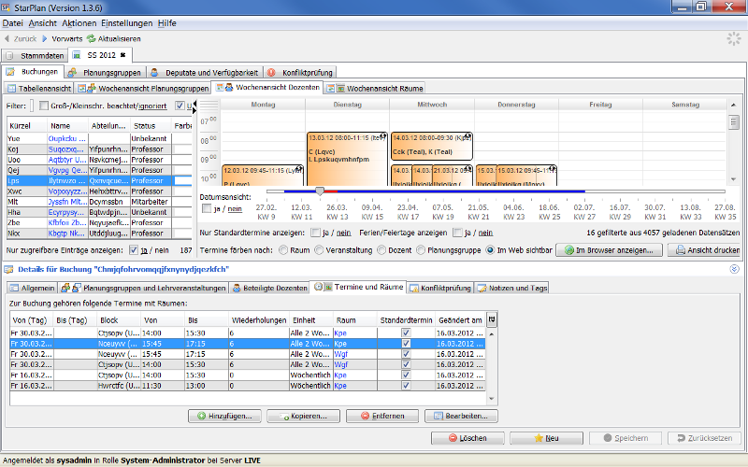
Task: Select the Fr 16.03 Ctjsopv Wöchentlich row
Action: [x=248, y=375]
